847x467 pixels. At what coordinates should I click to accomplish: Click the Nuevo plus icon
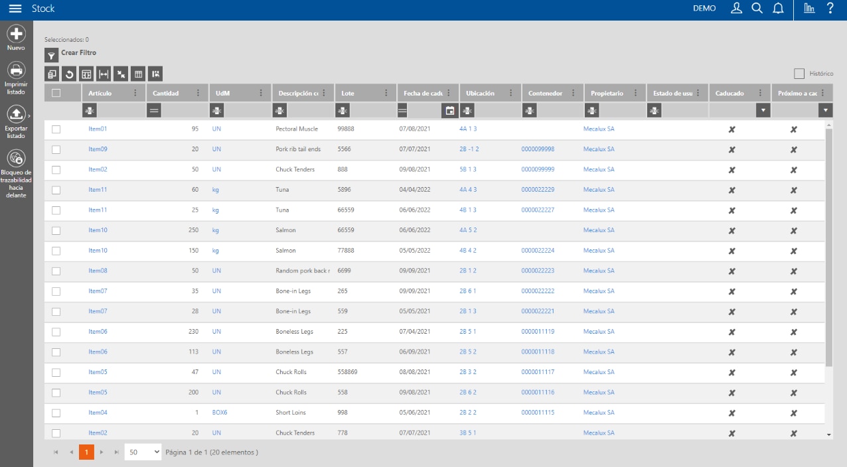point(16,34)
